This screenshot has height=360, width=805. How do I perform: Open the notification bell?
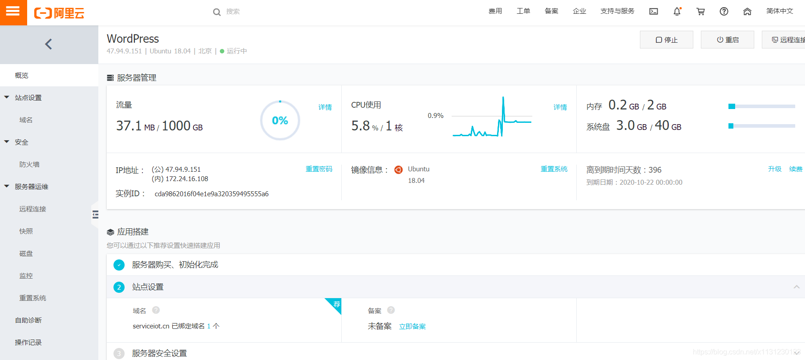coord(677,12)
